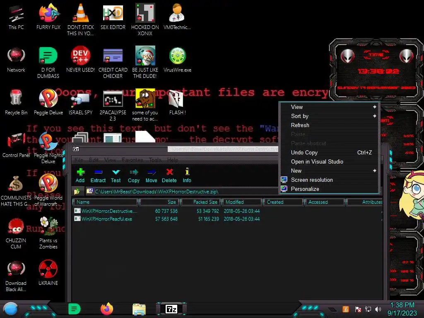Select WinXP.Horror.Destructive file row
Screen dimensions: 424x318
tap(227, 211)
